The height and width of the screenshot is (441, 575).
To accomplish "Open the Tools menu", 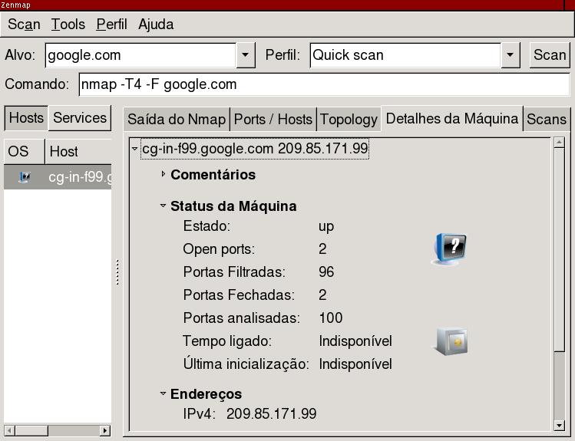I will (x=68, y=25).
